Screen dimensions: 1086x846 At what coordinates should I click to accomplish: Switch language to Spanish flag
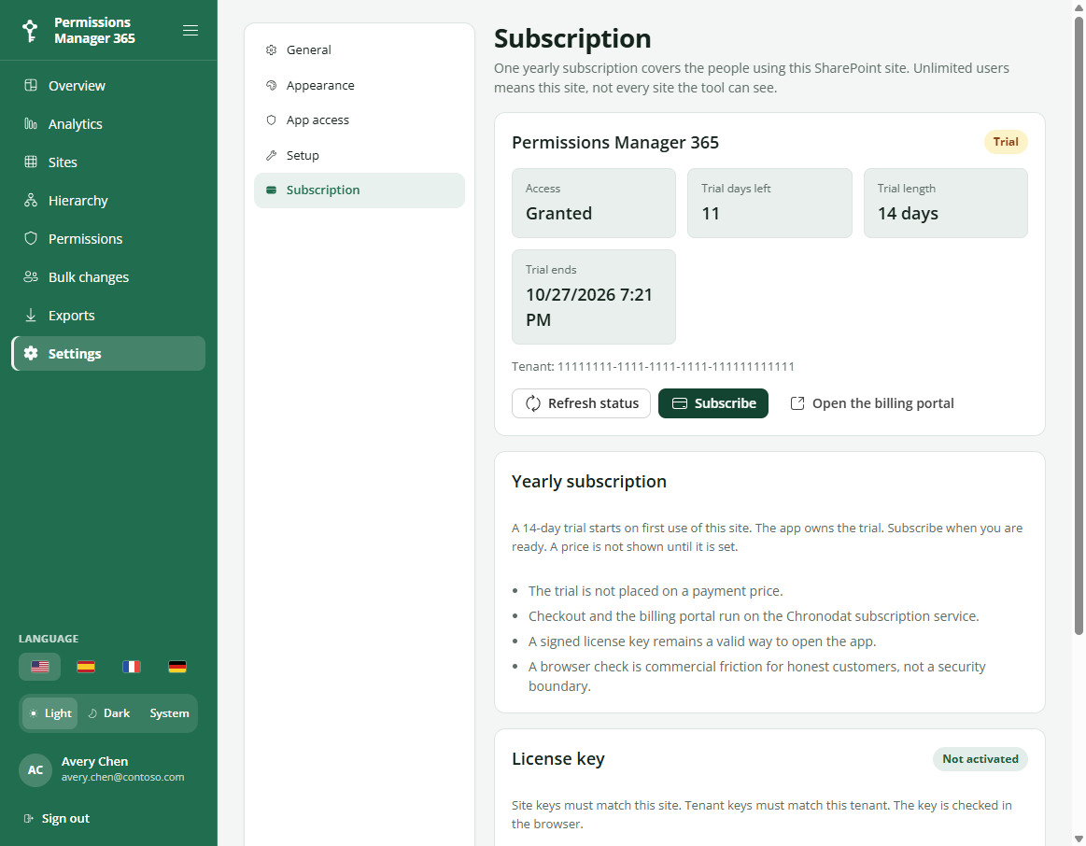click(x=86, y=667)
